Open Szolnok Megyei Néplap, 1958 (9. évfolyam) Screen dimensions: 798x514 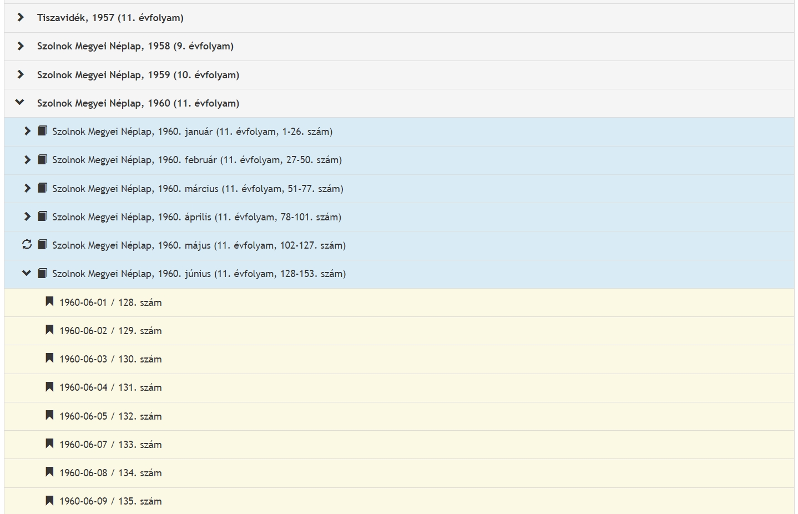pos(135,46)
